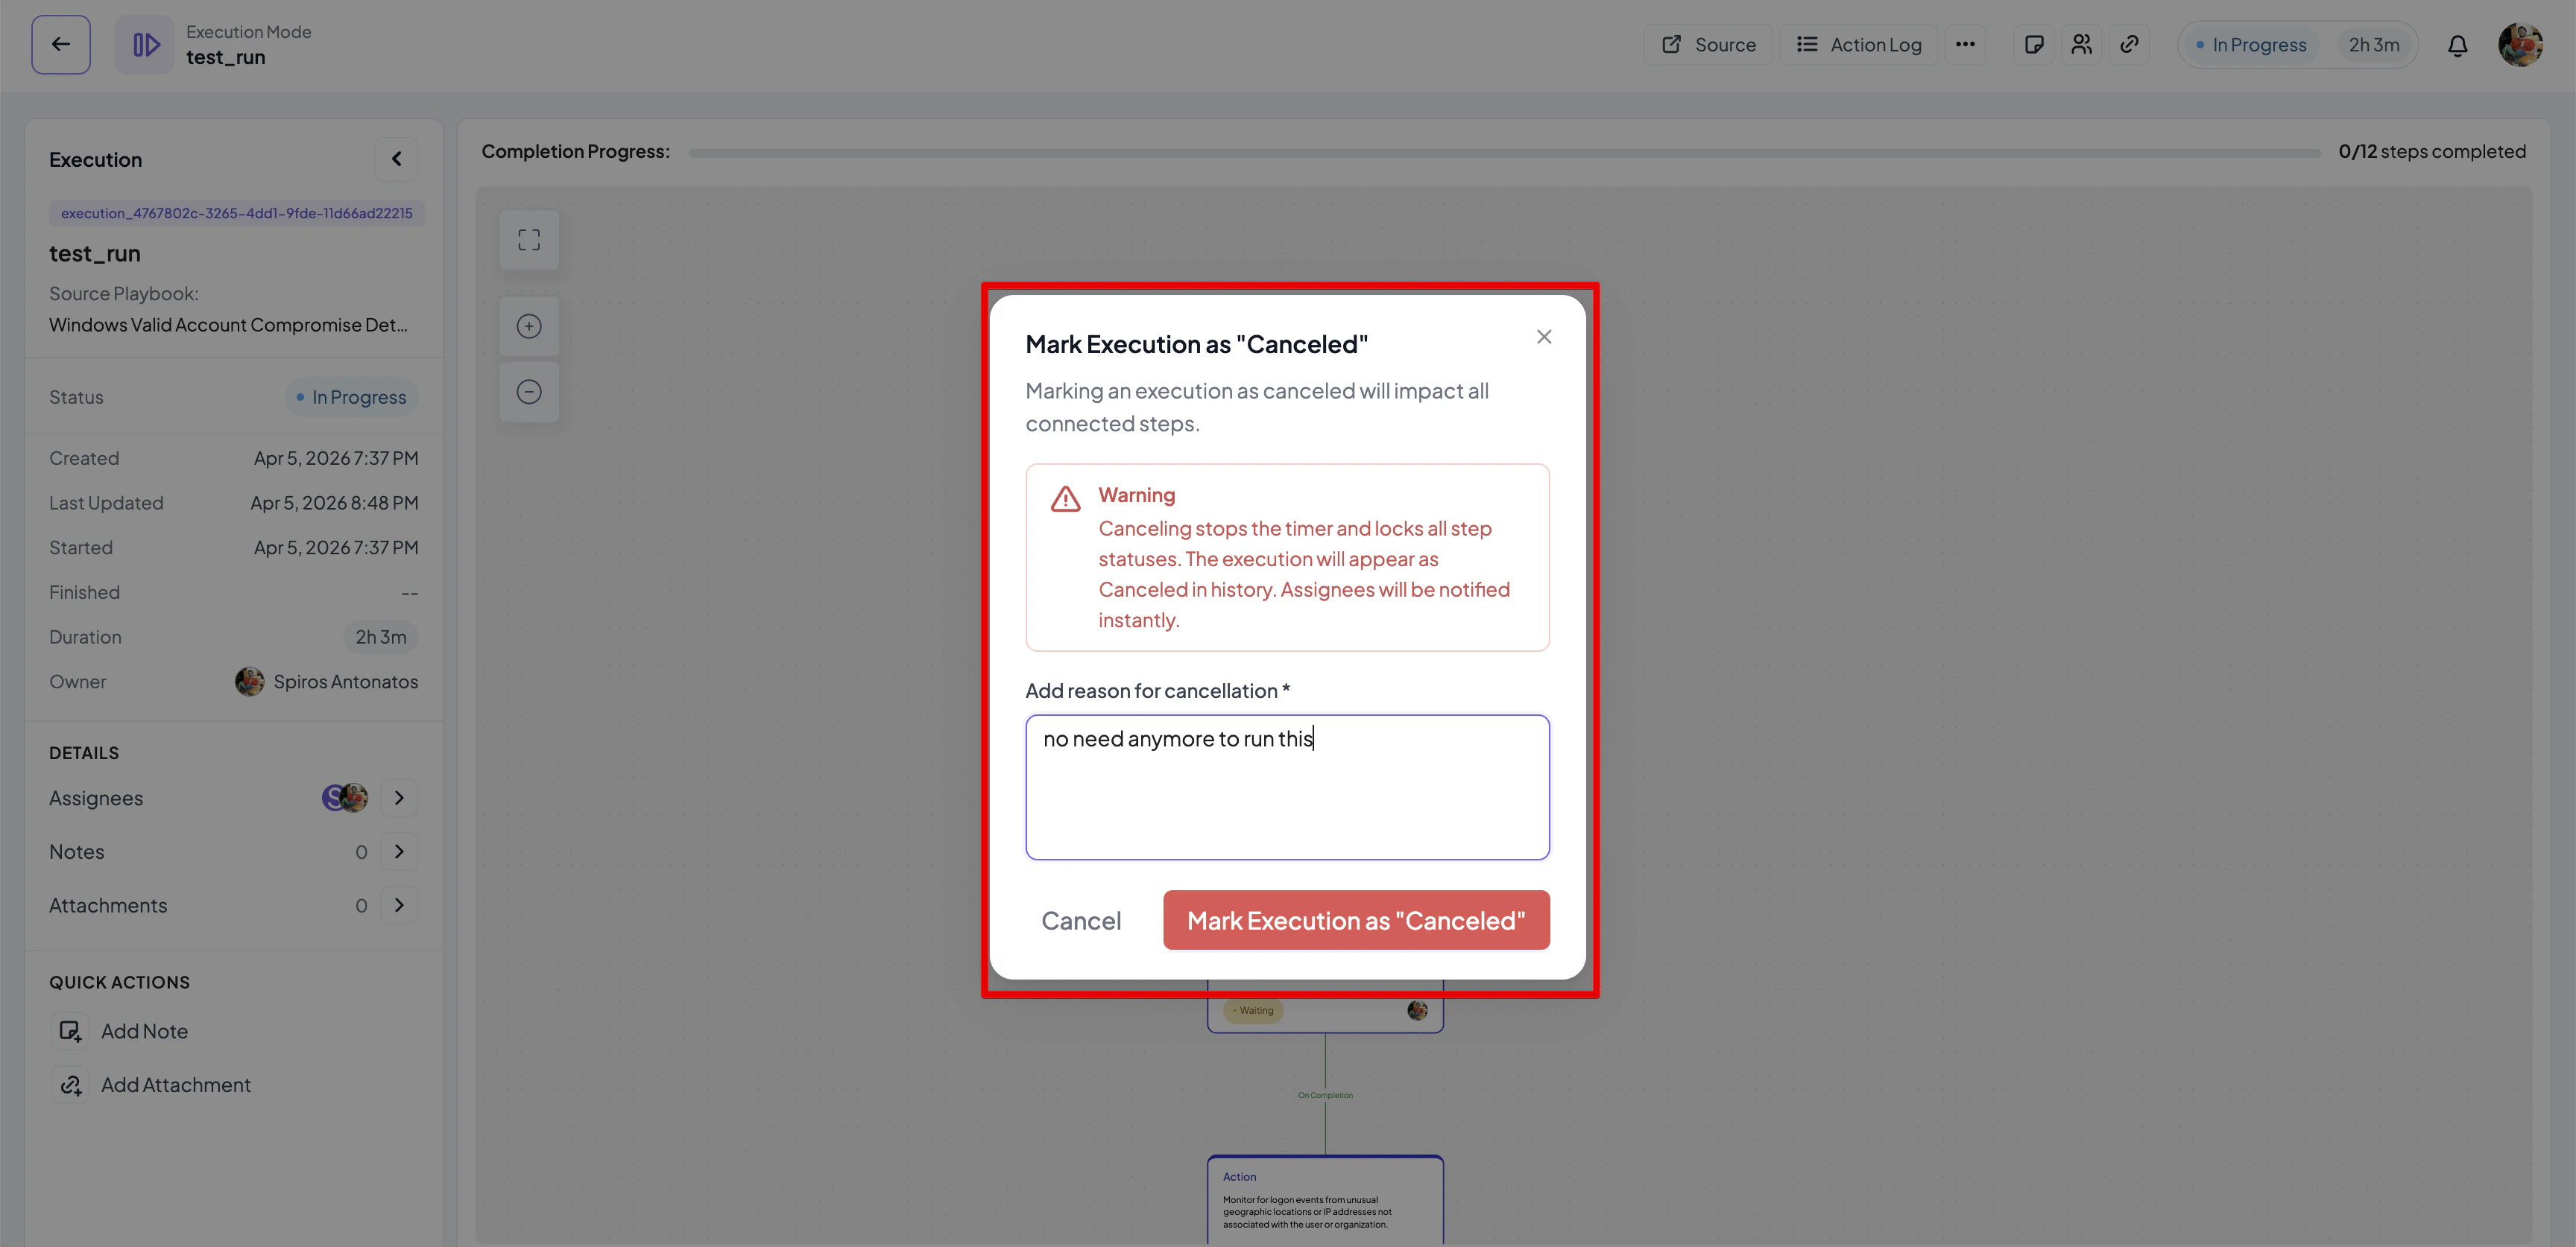Screen dimensions: 2576x1247
Task: Expand the Notes details row
Action: tap(399, 851)
